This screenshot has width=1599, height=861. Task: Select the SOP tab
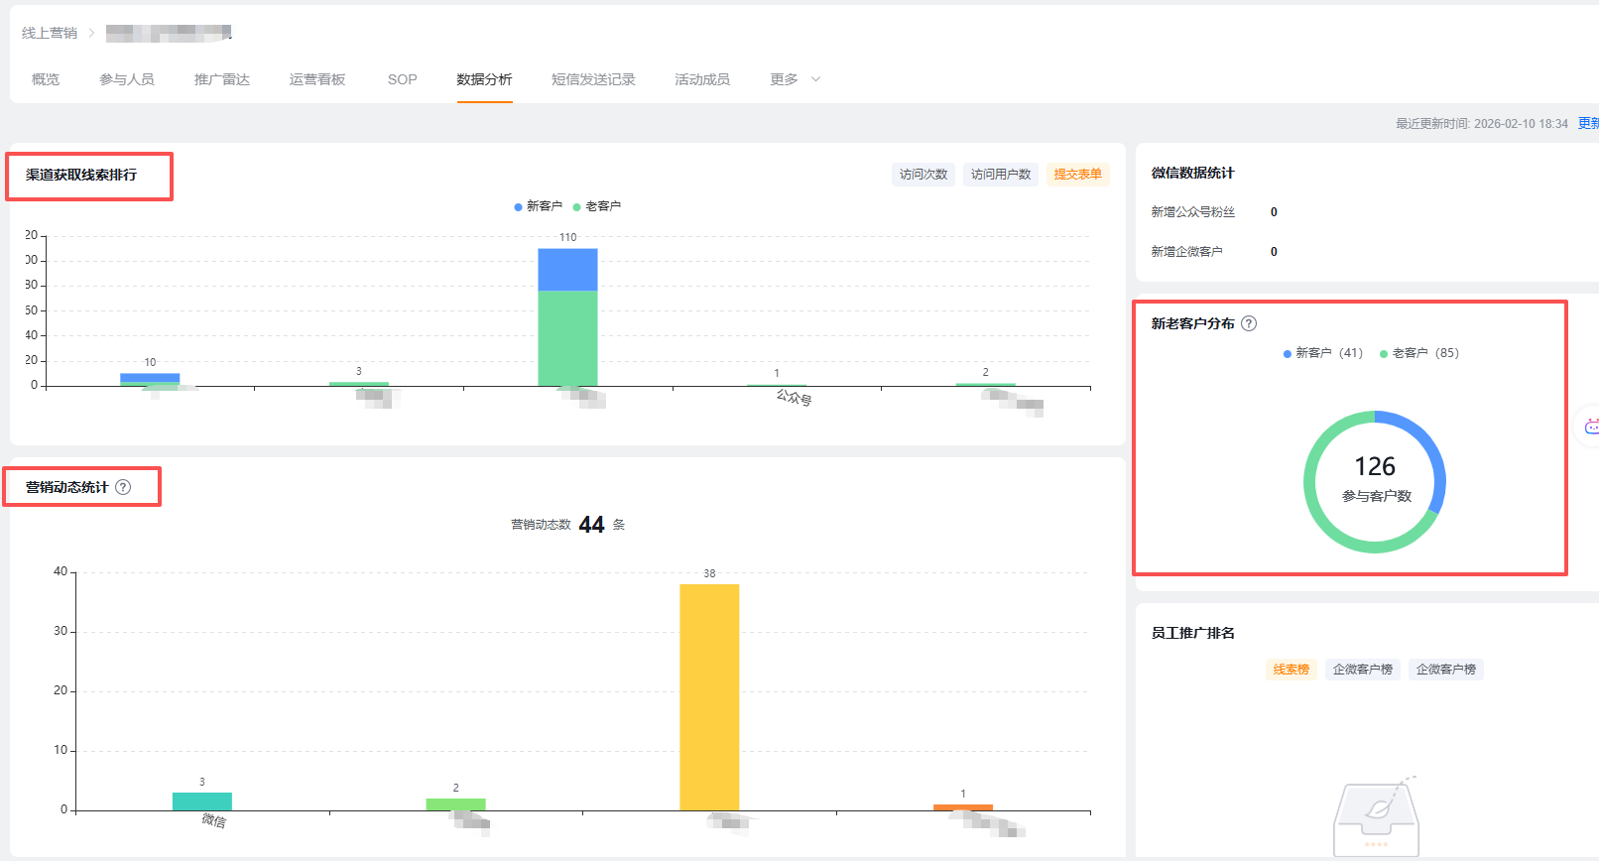click(403, 79)
